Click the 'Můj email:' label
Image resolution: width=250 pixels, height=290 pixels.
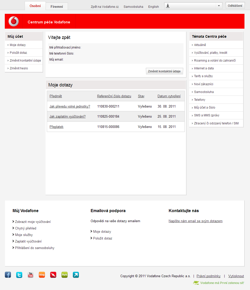(x=56, y=60)
